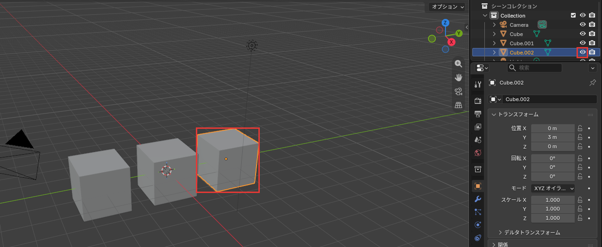Uncheck the Collection exclude checkbox

[x=573, y=15]
